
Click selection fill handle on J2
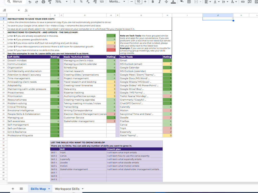click(233, 21)
